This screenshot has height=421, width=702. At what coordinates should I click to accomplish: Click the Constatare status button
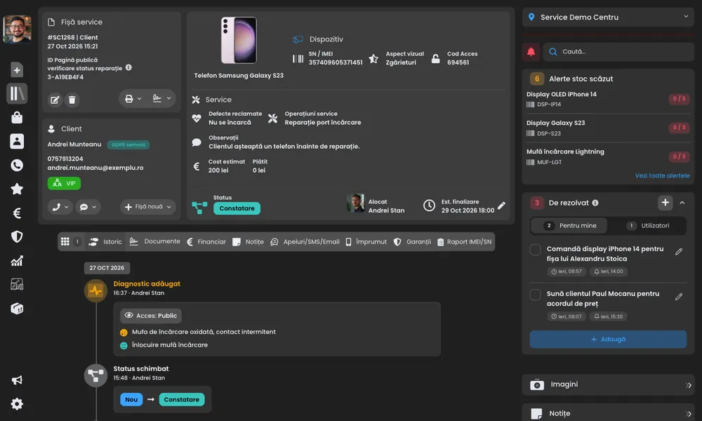pyautogui.click(x=237, y=208)
